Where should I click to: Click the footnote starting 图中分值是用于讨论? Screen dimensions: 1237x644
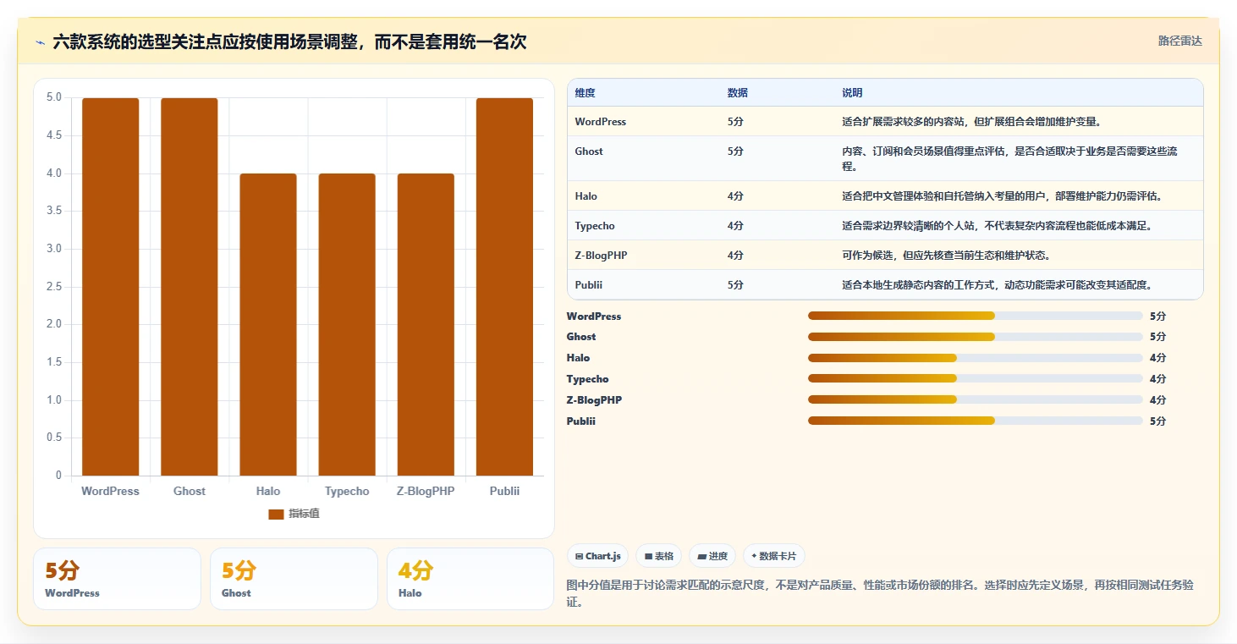tap(880, 594)
